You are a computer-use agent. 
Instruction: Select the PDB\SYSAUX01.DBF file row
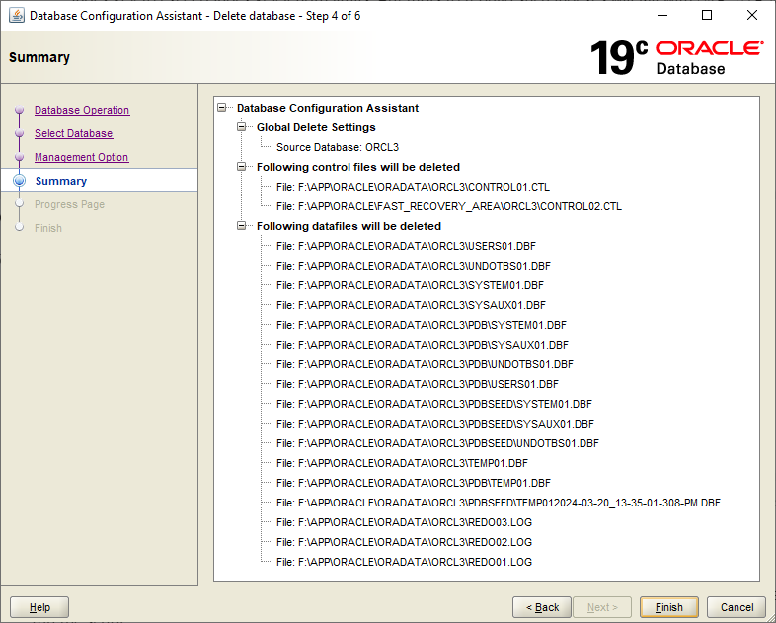[423, 345]
